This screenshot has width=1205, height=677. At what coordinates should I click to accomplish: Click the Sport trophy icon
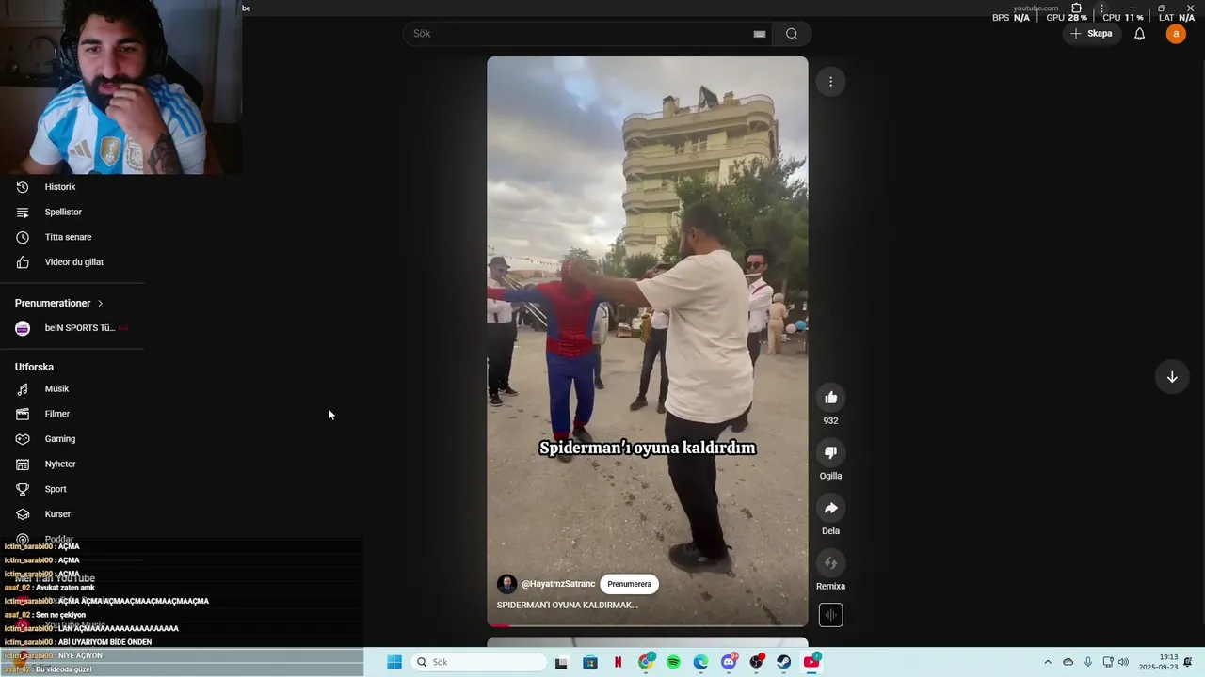coord(23,489)
